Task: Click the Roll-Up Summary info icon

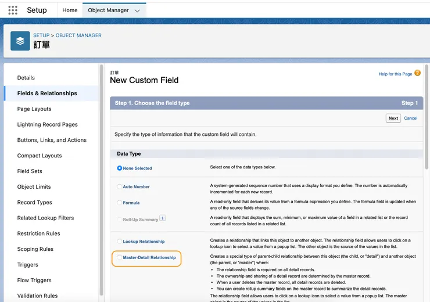Action: click(163, 218)
